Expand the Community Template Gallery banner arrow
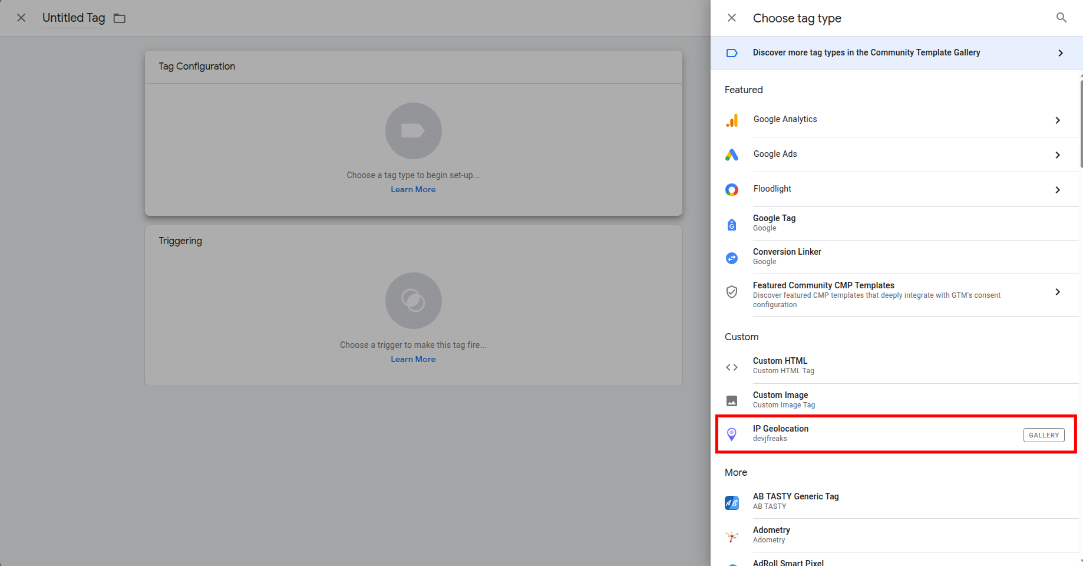Screen dimensions: 1083x566 [1061, 53]
